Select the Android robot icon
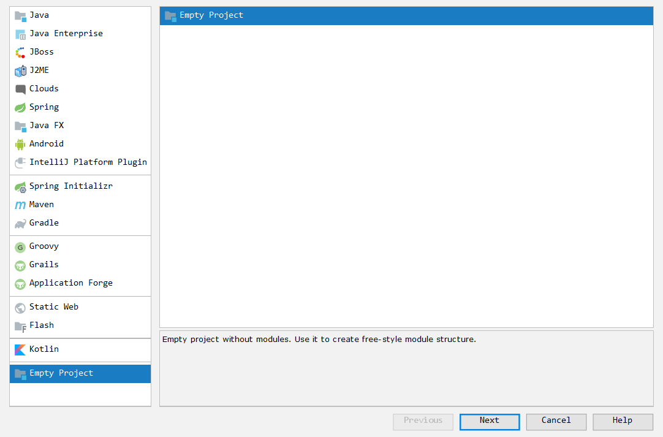663x437 pixels. pyautogui.click(x=20, y=144)
